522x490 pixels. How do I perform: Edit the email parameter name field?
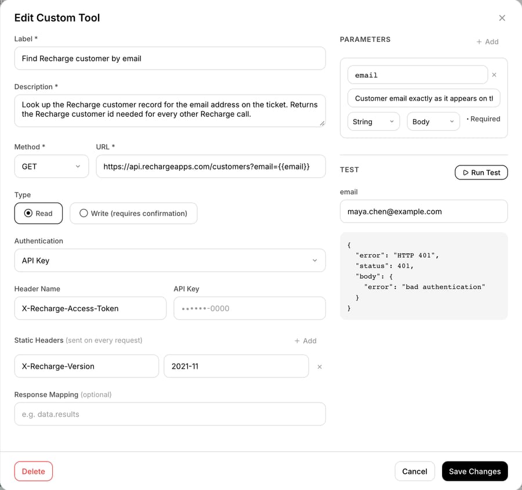[x=418, y=75]
